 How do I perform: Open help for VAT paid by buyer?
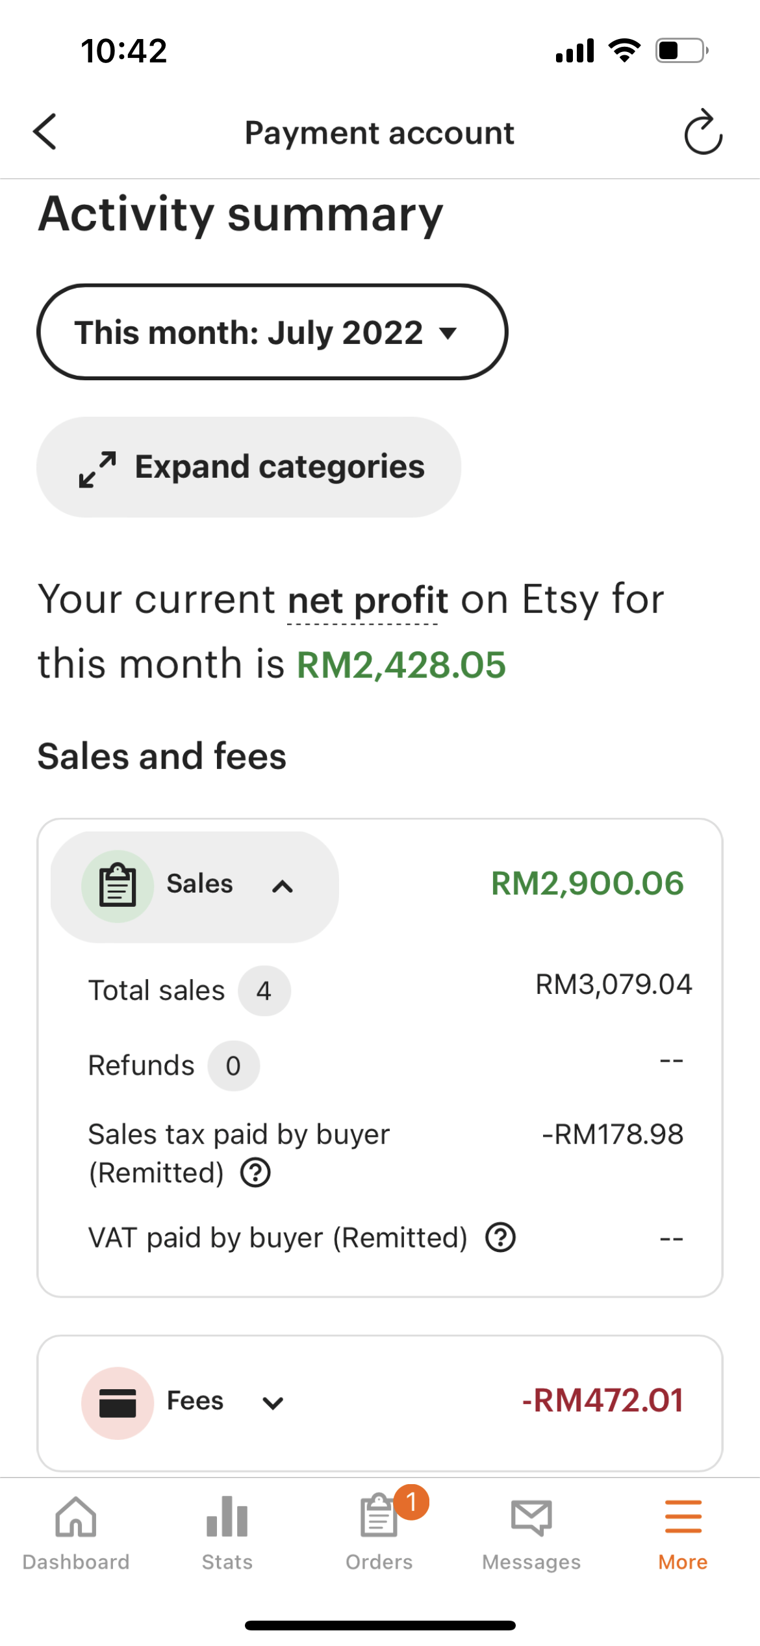point(501,1237)
